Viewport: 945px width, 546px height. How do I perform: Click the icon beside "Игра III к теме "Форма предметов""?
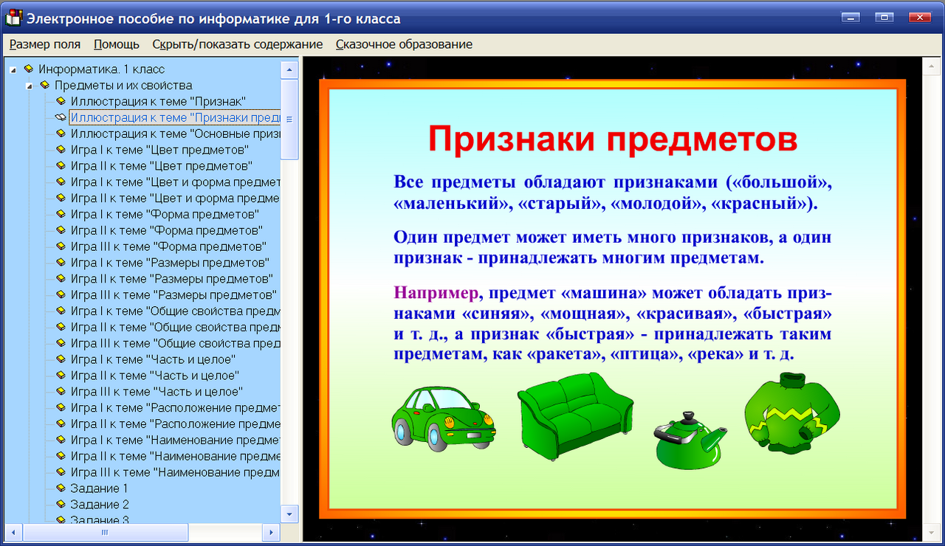[x=61, y=246]
